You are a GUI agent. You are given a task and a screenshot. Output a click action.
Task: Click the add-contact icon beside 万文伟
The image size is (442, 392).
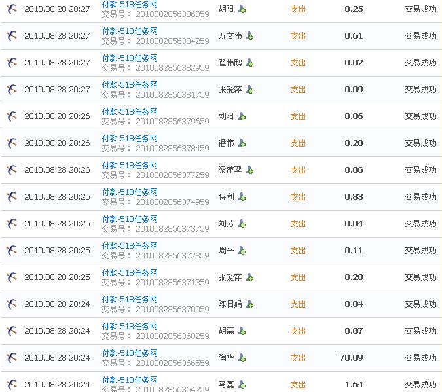click(249, 36)
